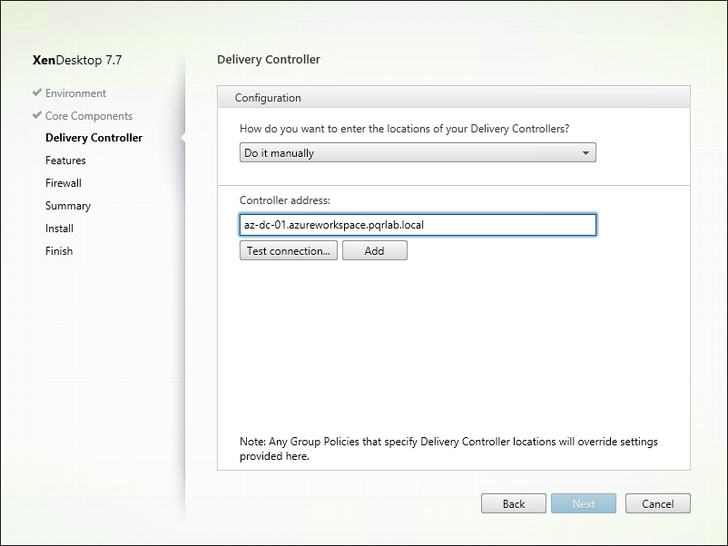The width and height of the screenshot is (728, 546).
Task: Open the Firewall step
Action: click(x=64, y=183)
